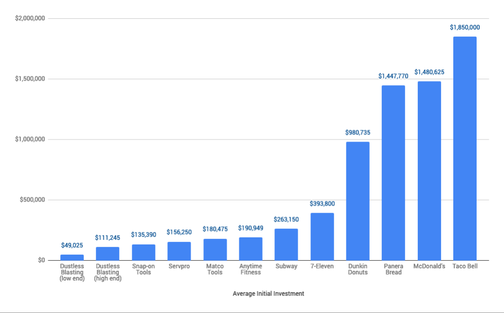Click the Matco Tools axis label

(215, 269)
